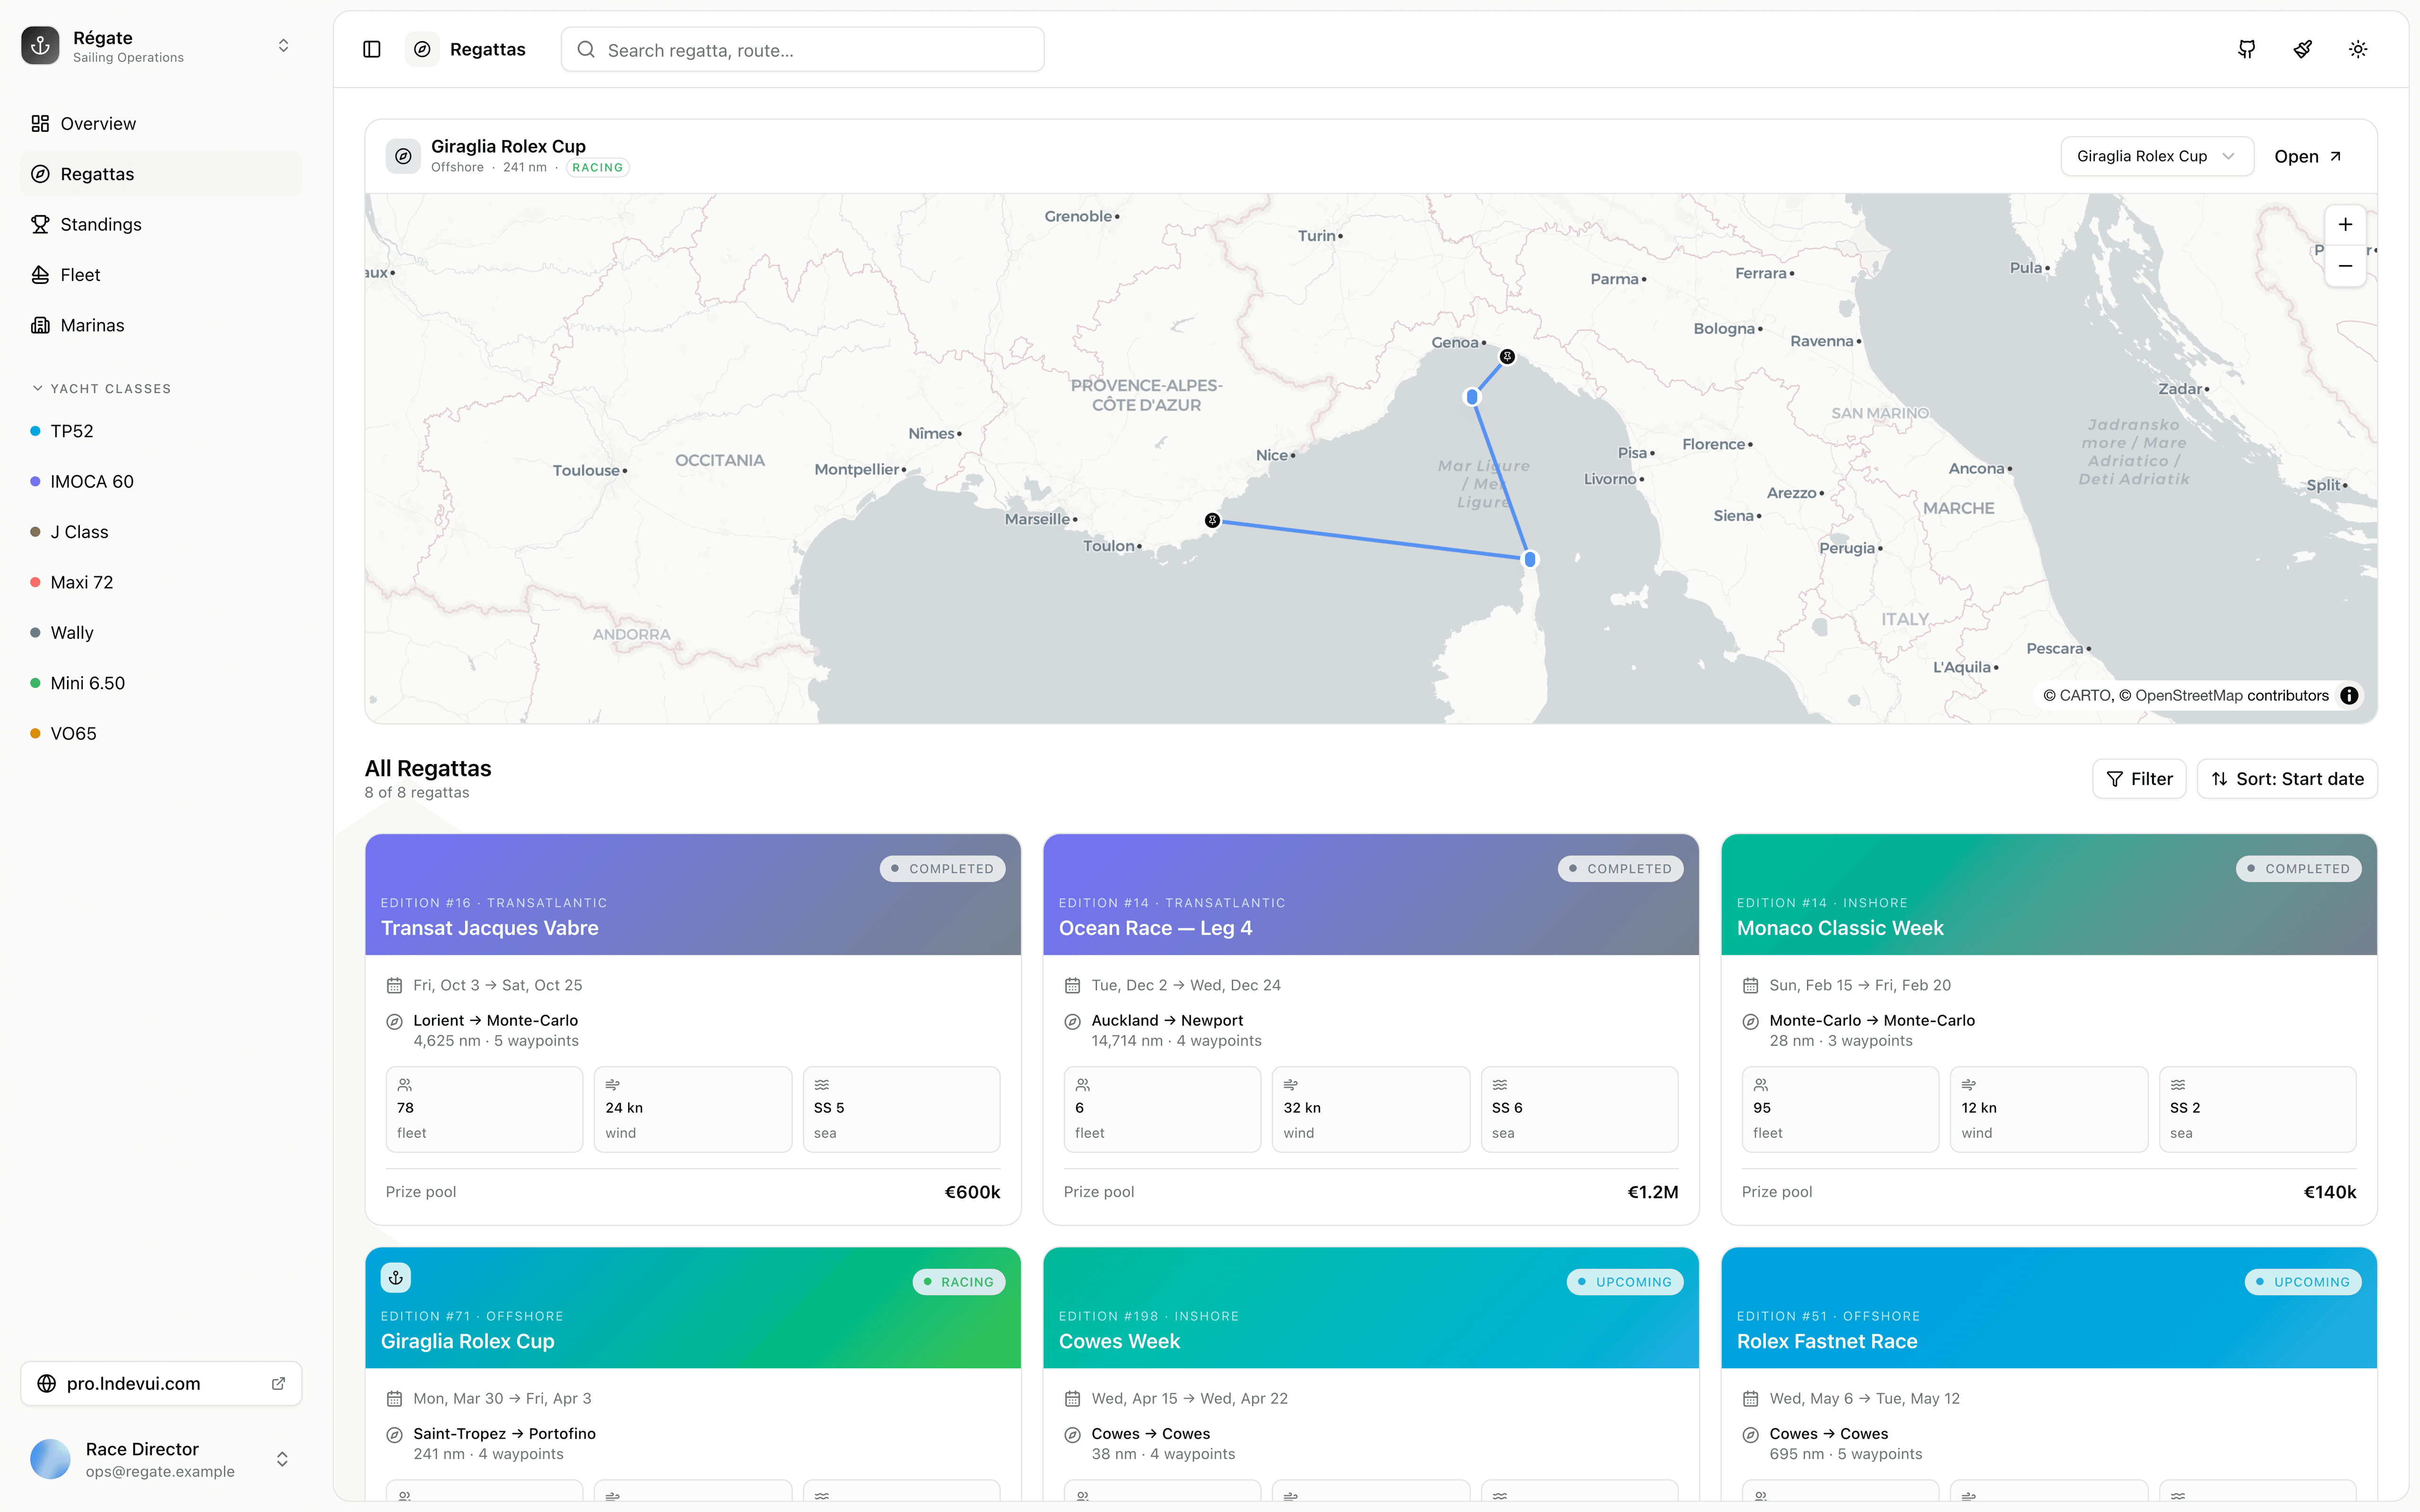Click anchor icon on Giraglia Rolex Cup card
Viewport: 2420px width, 1512px height.
click(396, 1278)
